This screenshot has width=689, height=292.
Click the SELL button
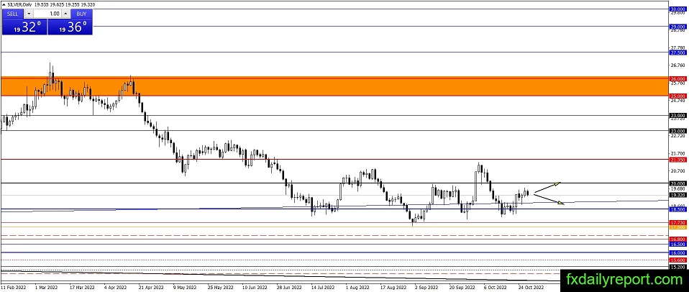click(x=13, y=14)
